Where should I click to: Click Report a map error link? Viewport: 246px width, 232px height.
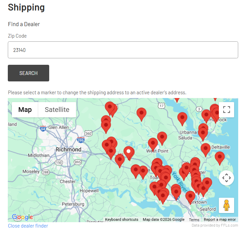pyautogui.click(x=220, y=219)
